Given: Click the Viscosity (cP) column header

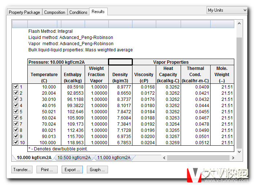Looking at the screenshot, I should [x=144, y=74].
